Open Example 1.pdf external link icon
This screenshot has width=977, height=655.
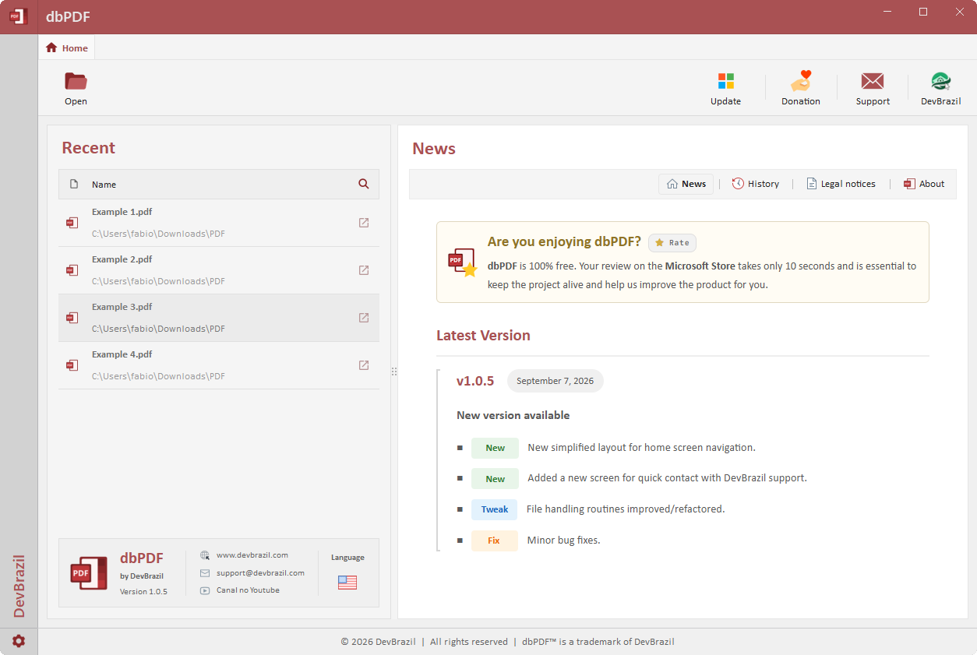tap(364, 223)
